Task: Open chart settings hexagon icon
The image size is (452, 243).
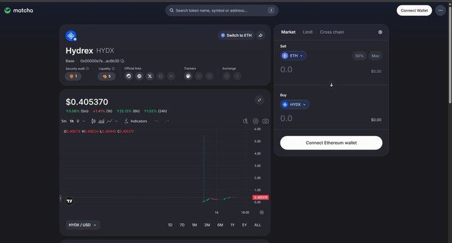Action: pyautogui.click(x=256, y=122)
